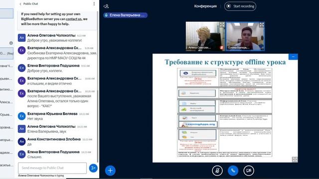Click 'Доброе утро, уважаемые коллеги!' message
Screen dimensions: 319x179
(x=54, y=40)
